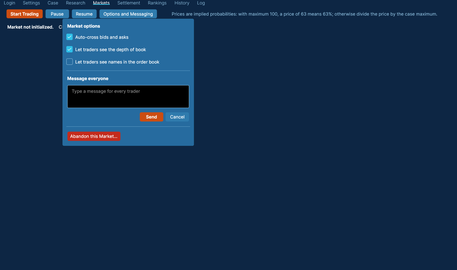Screen dimensions: 457x270
Task: Switch to the Case tab
Action: point(53,3)
